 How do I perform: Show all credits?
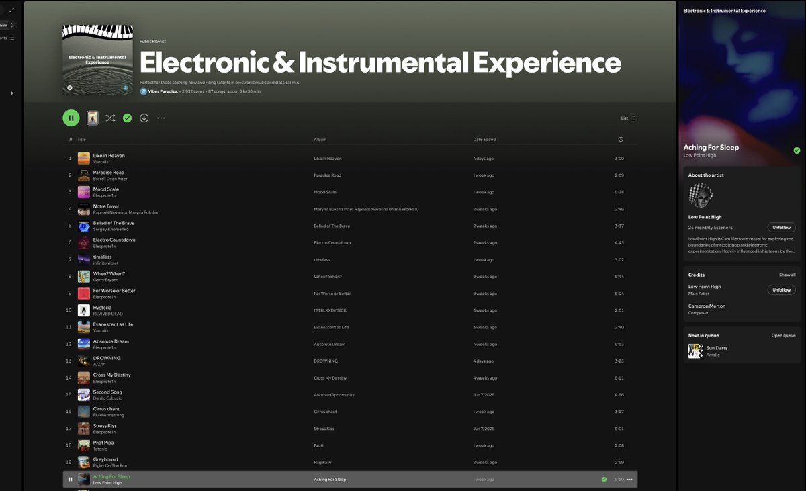pyautogui.click(x=787, y=275)
